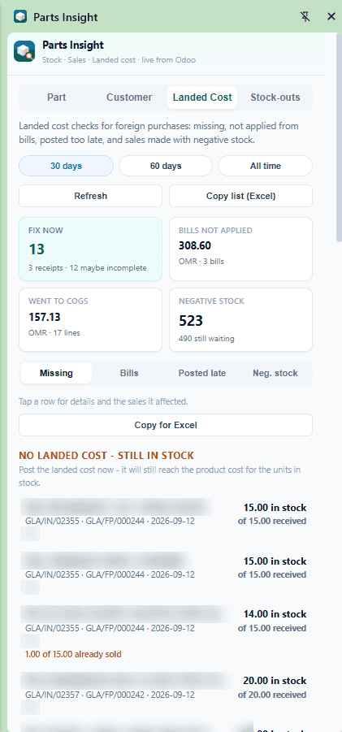The image size is (342, 732).
Task: Open the first row showing 15.00 in stock
Action: pos(166,521)
